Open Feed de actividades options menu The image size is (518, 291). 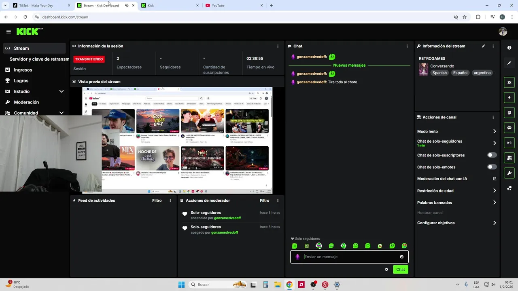click(x=170, y=200)
